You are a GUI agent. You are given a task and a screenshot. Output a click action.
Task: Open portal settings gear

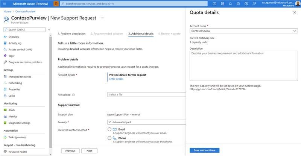pos(238,4)
